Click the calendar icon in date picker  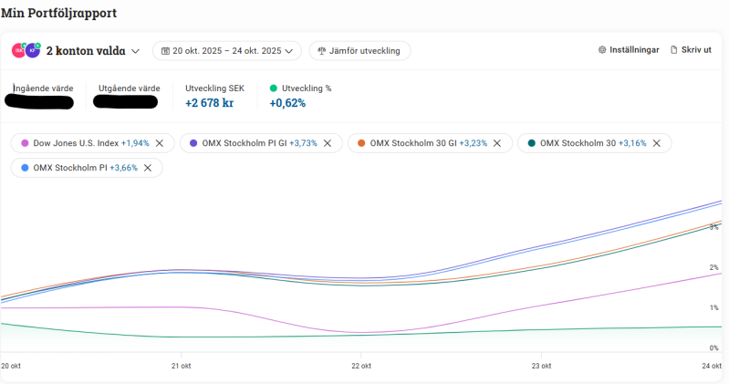point(165,51)
